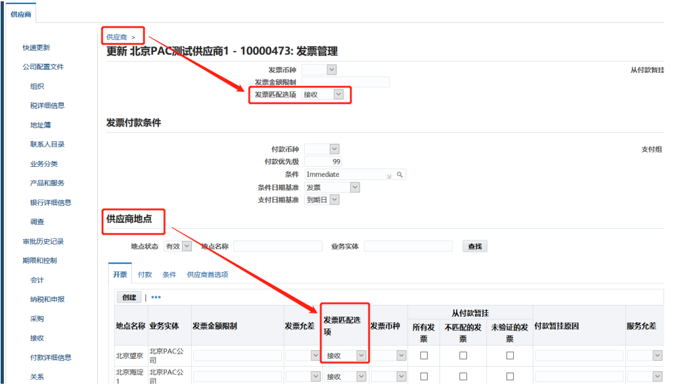Open the 地点状态 dropdown
This screenshot has width=674, height=389.
(177, 246)
